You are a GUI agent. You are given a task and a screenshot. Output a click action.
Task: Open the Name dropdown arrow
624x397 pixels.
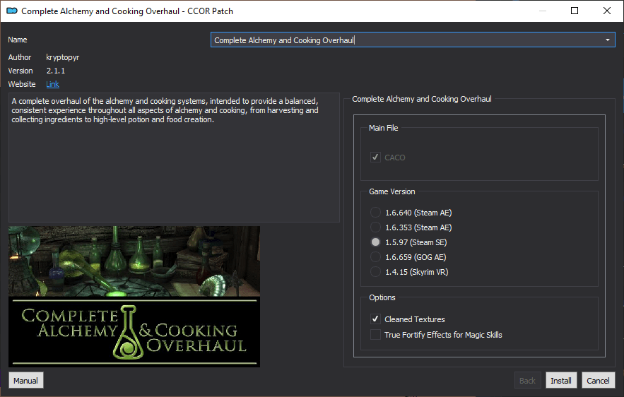607,40
